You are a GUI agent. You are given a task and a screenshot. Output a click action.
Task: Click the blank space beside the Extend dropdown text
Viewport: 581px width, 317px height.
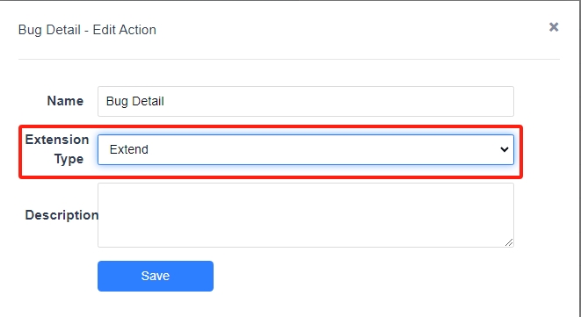pyautogui.click(x=323, y=149)
